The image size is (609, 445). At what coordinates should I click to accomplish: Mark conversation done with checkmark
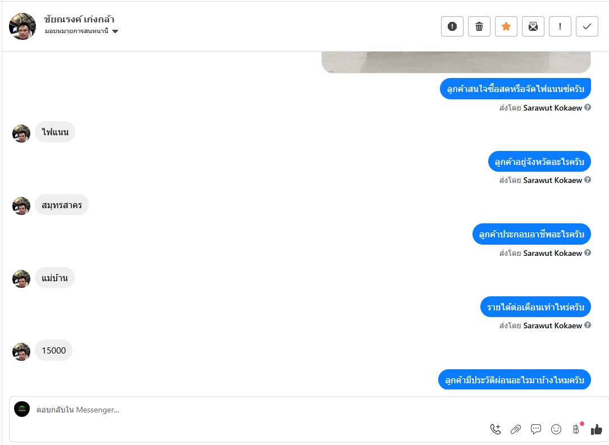click(x=587, y=26)
